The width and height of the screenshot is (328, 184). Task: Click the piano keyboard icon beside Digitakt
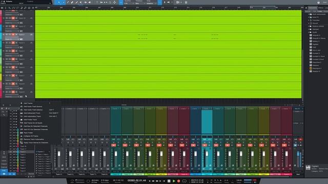pos(308,168)
